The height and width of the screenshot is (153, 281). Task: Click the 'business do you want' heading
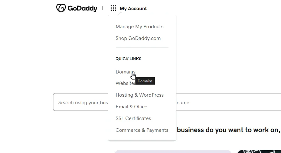pos(229,130)
